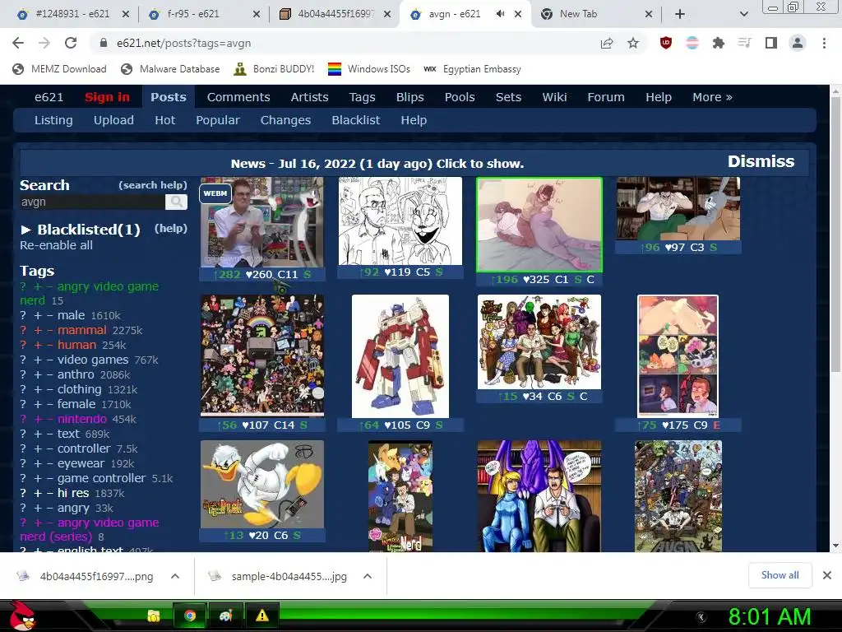The image size is (842, 632).
Task: Expand the Blacklisted(1) section
Action: coord(80,230)
